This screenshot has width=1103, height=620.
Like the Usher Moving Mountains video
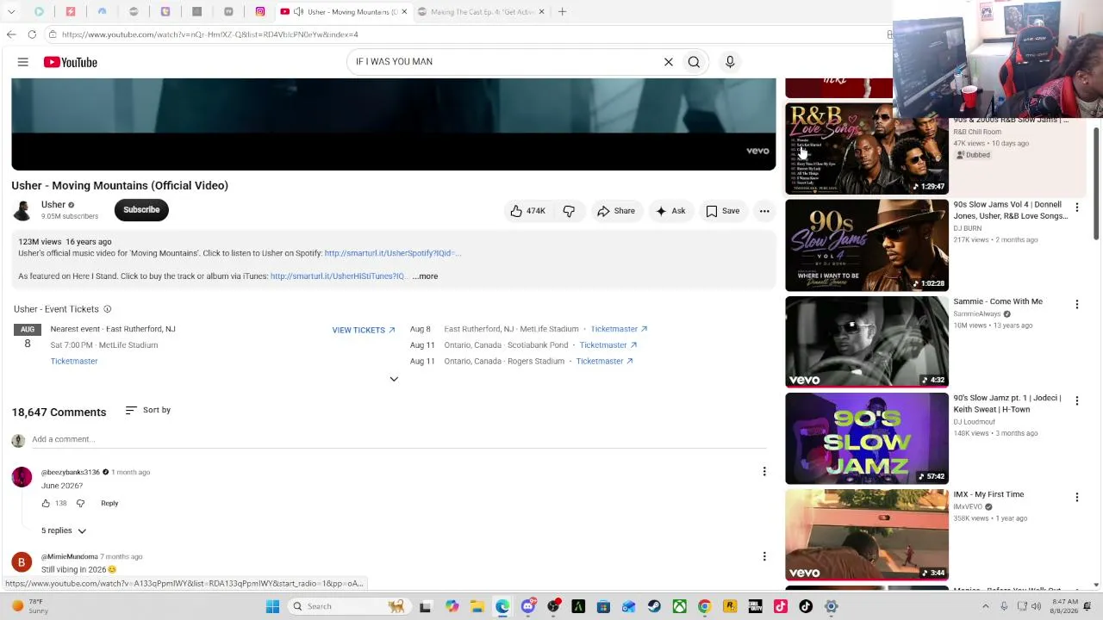point(527,211)
